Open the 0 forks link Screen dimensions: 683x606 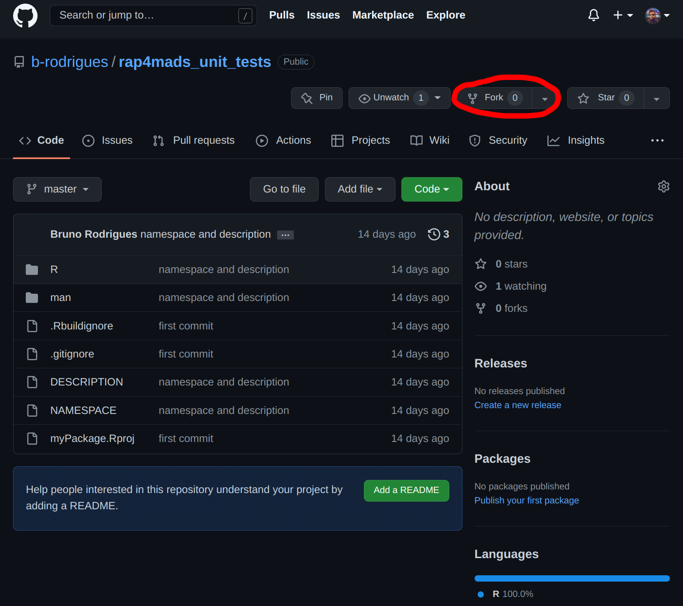[501, 308]
